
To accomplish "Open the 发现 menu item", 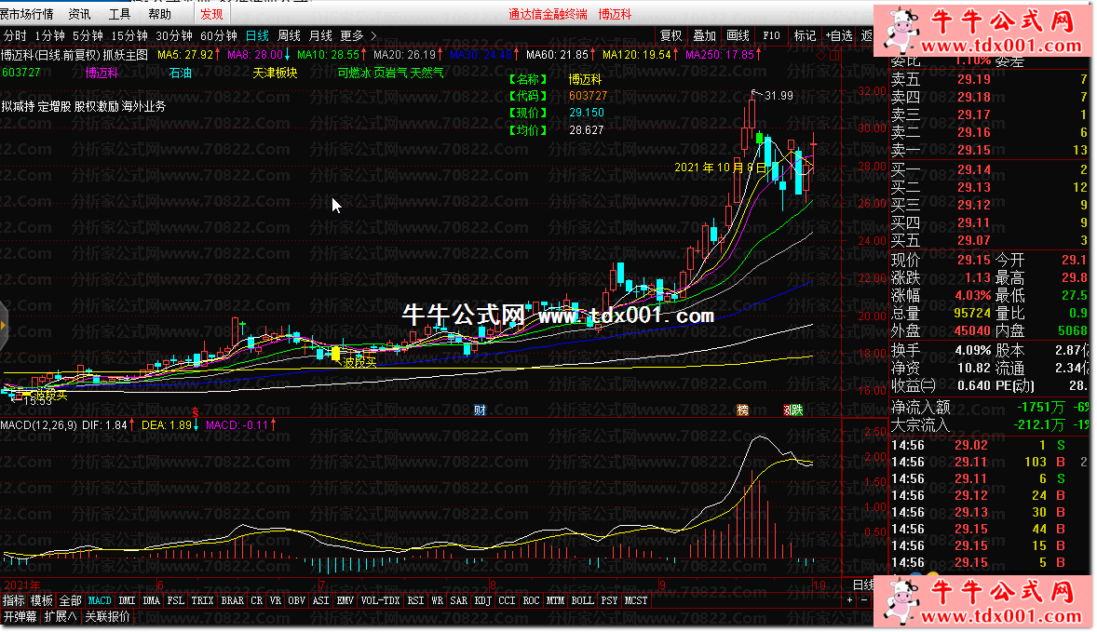I will [x=211, y=14].
